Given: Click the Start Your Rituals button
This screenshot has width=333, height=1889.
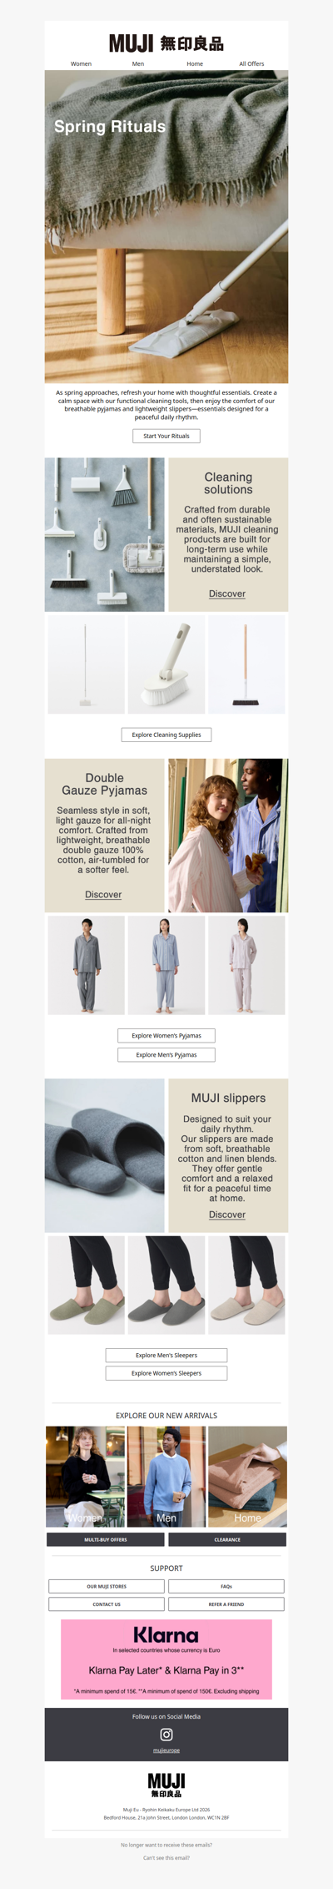Looking at the screenshot, I should [x=166, y=436].
